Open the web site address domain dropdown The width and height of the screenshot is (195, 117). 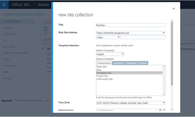coord(131,33)
